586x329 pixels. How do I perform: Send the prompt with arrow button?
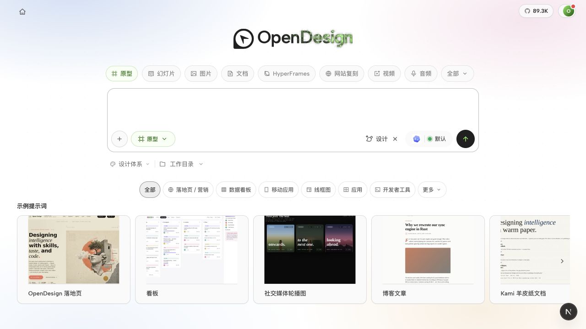coord(466,139)
